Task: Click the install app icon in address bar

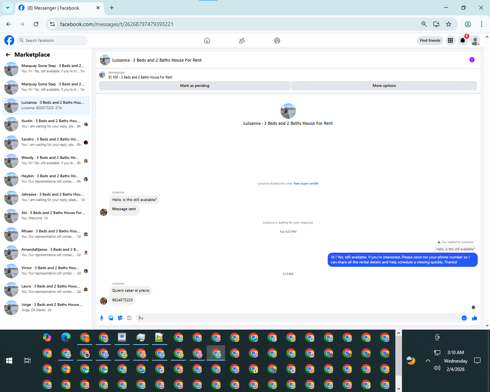Action: [x=436, y=24]
